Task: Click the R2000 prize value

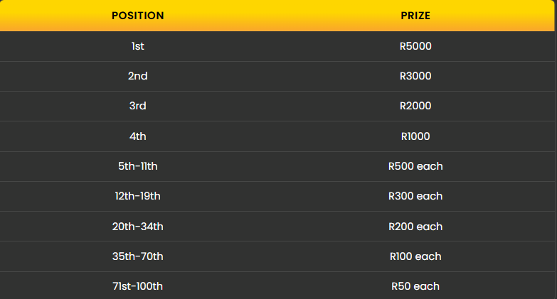Action: 415,106
